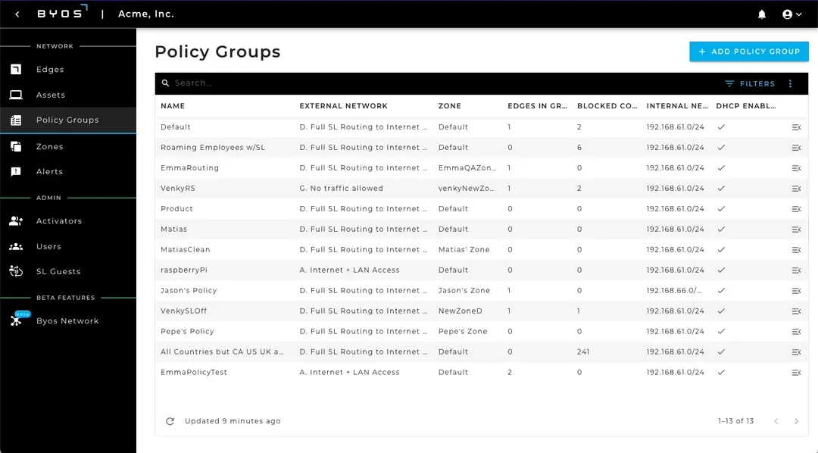Click DHCP checkmark for VenkyRS row

tap(721, 189)
